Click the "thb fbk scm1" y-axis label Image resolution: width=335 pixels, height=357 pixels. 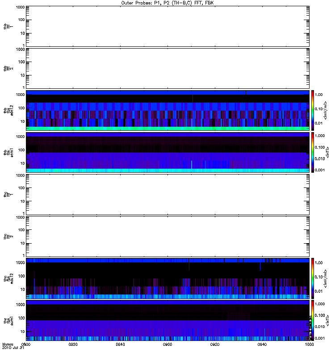coord(8,152)
